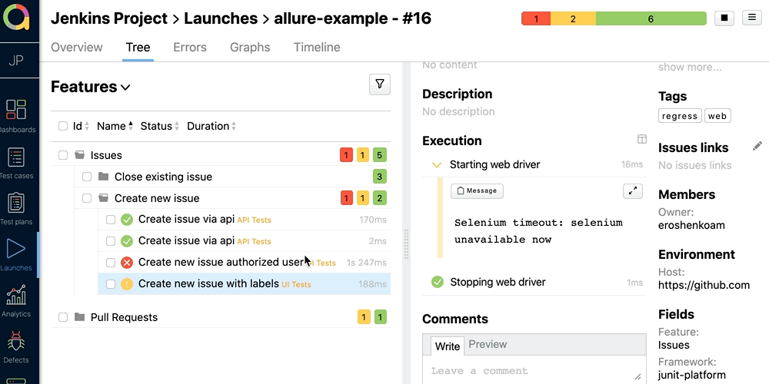This screenshot has width=769, height=384.
Task: Click the green passed segment in status bar
Action: click(x=651, y=18)
